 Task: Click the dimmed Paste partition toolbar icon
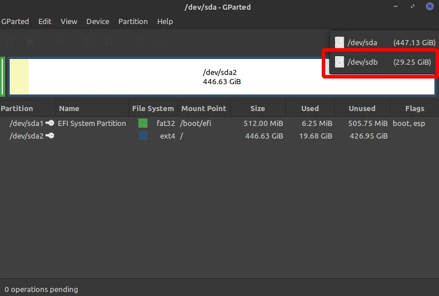click(x=109, y=42)
